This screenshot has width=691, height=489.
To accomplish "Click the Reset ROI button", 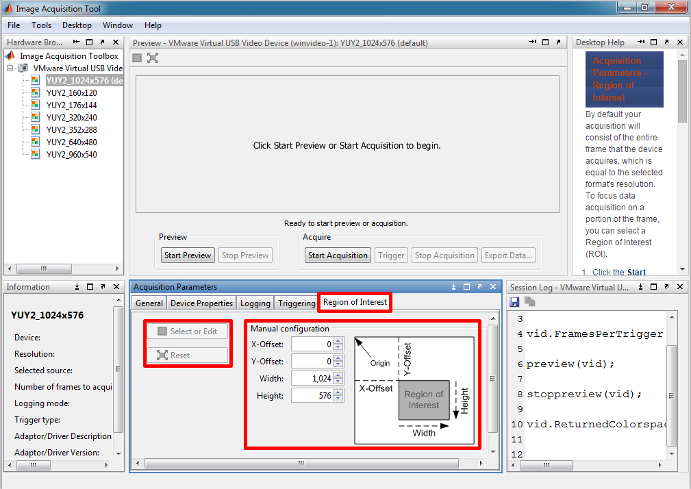I will 187,355.
